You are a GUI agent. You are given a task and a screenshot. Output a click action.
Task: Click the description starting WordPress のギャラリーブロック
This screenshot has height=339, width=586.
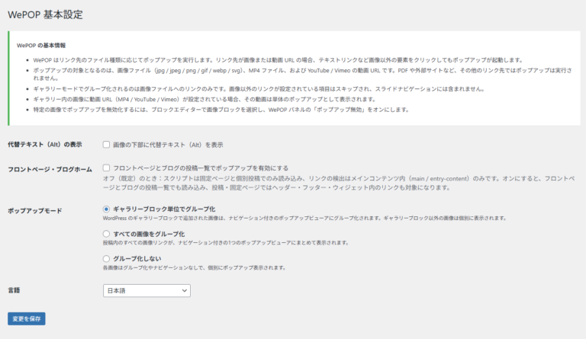[304, 218]
